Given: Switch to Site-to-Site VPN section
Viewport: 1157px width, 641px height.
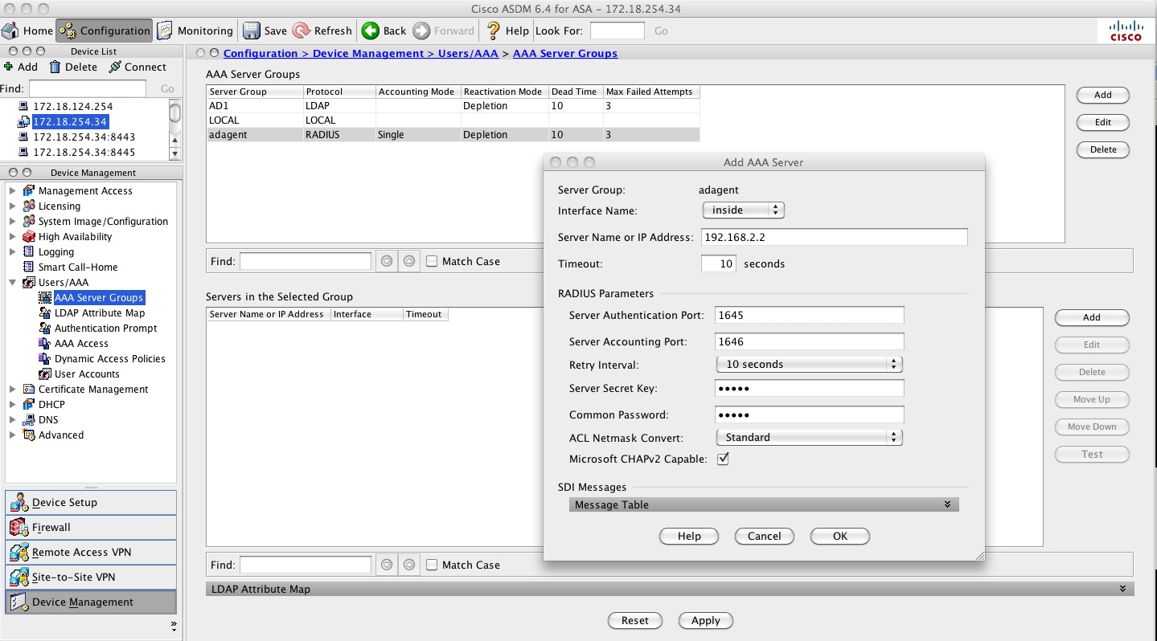Looking at the screenshot, I should point(91,577).
